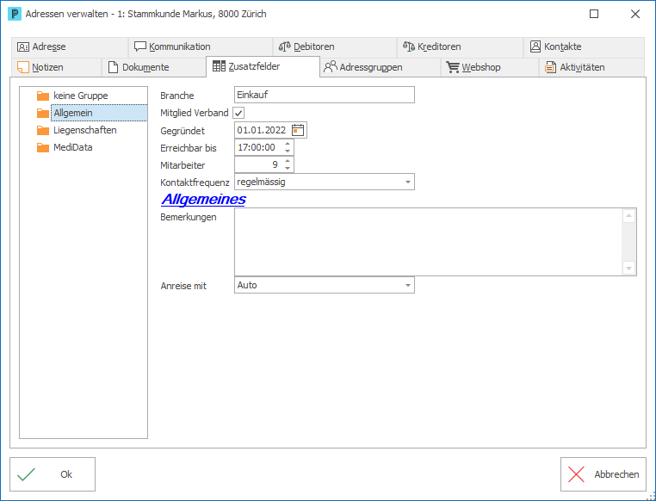Click into the Branche text field

[x=325, y=95]
